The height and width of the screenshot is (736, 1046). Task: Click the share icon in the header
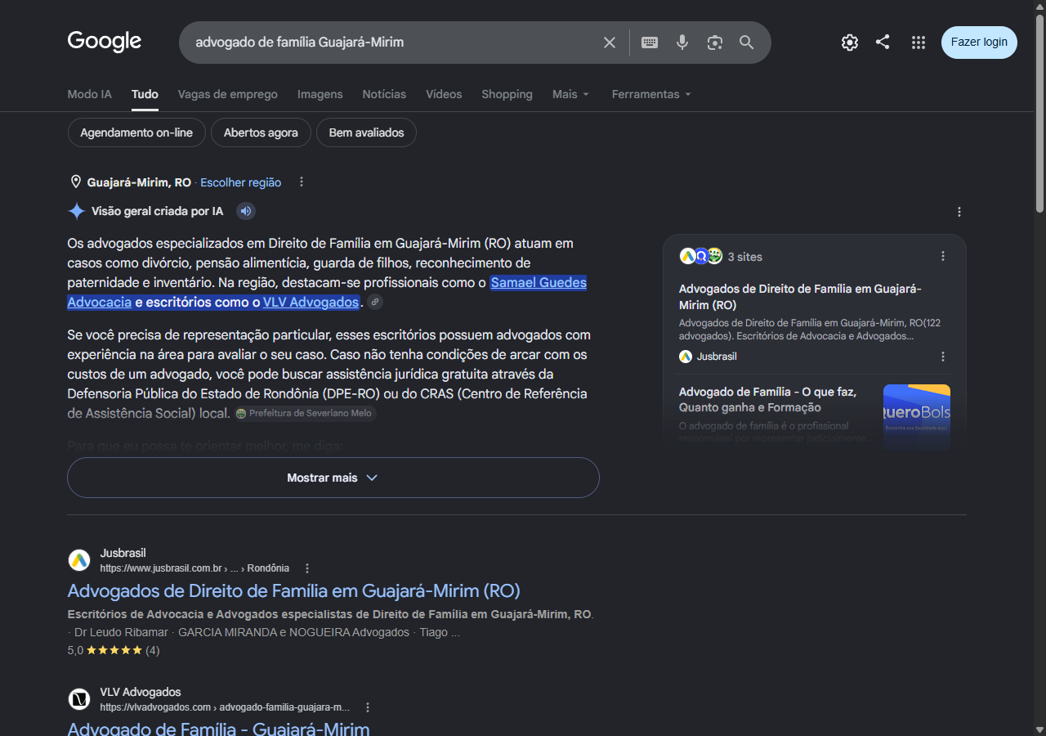[883, 42]
